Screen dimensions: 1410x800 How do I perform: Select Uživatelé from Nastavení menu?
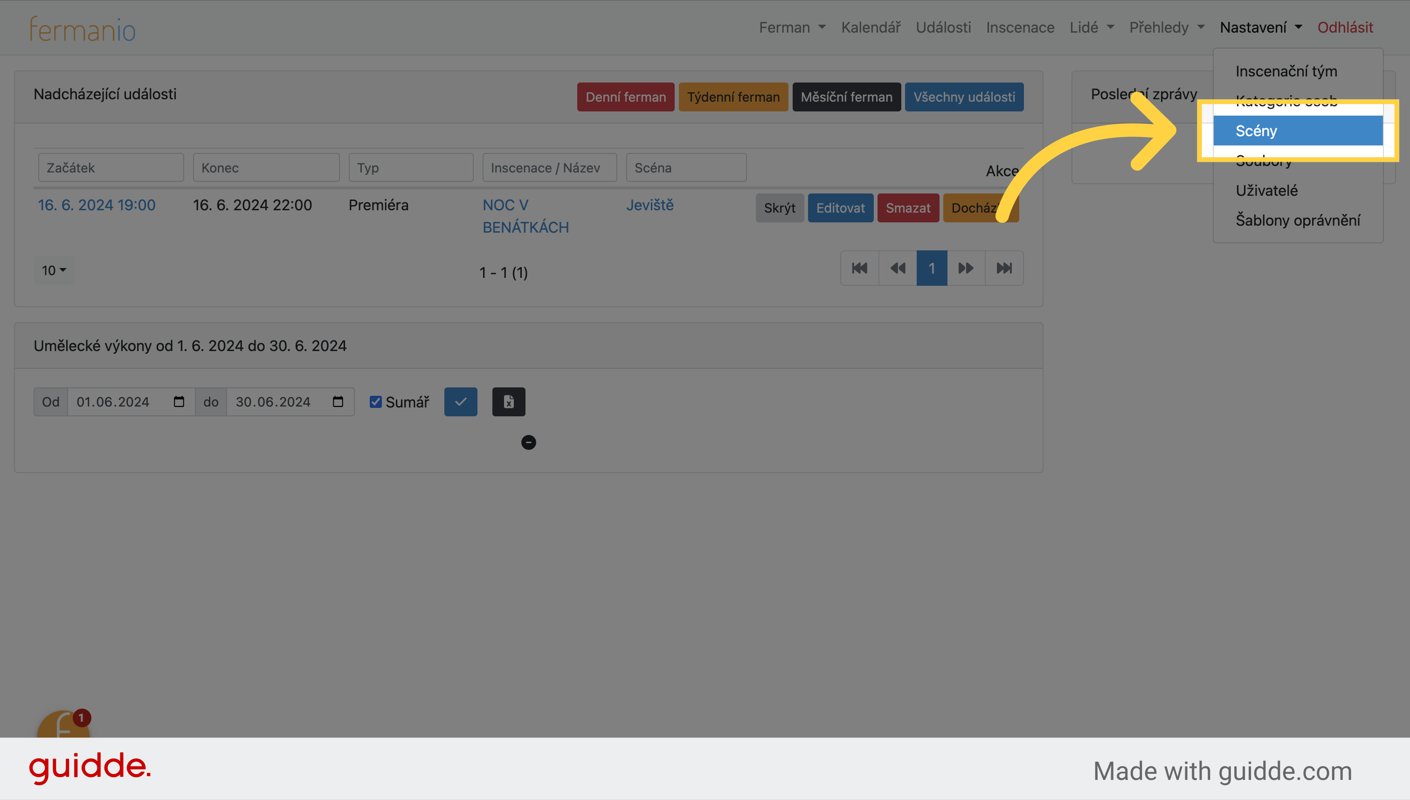(x=1298, y=191)
